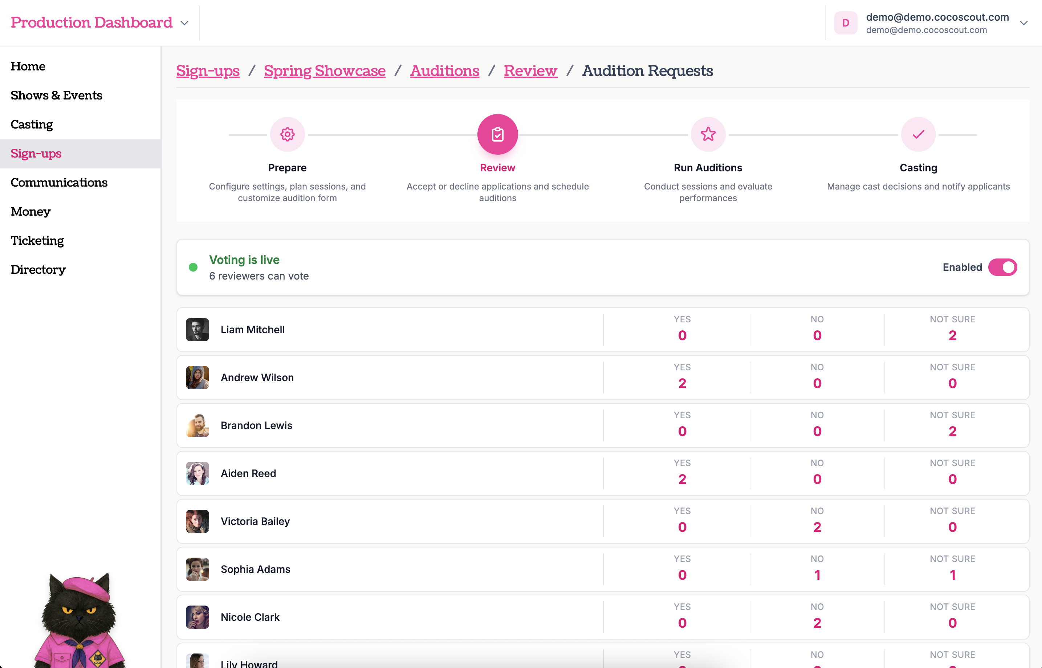Open Liam Mitchell's profile photo
The height and width of the screenshot is (668, 1042).
tap(198, 330)
